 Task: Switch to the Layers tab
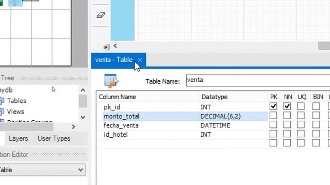point(19,138)
